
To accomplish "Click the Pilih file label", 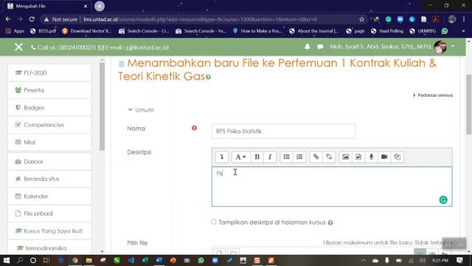I will (x=137, y=243).
